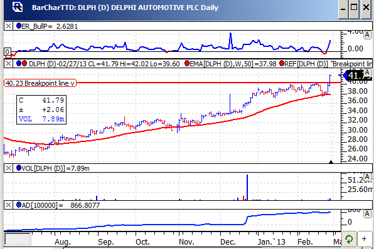Click the red dot before EMA[DLPH (D),W,50]
Image resolution: width=374 pixels, height=249 pixels.
(187, 63)
